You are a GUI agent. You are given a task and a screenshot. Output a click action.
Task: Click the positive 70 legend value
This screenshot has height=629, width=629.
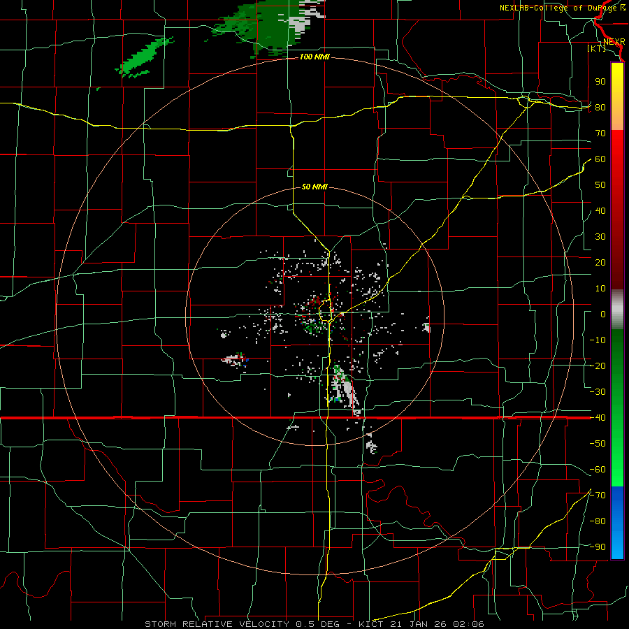pos(600,133)
